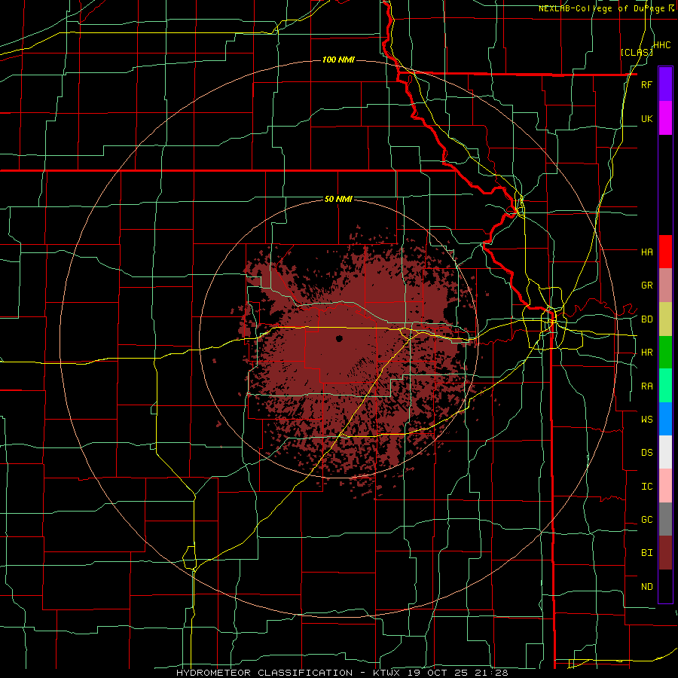Click the RA light green legend swatch
Viewport: 678px width, 678px height.
point(665,386)
